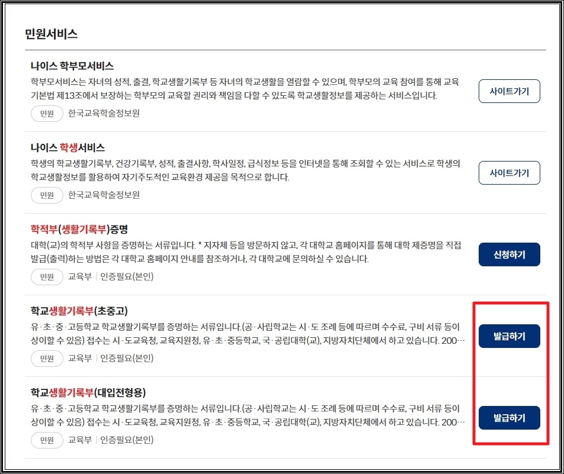This screenshot has width=564, height=474.
Task: Click description text of 나이스 학생서비스
Action: coord(245,170)
